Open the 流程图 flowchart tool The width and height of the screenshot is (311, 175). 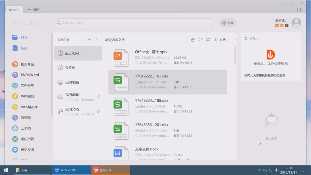[x=21, y=117]
